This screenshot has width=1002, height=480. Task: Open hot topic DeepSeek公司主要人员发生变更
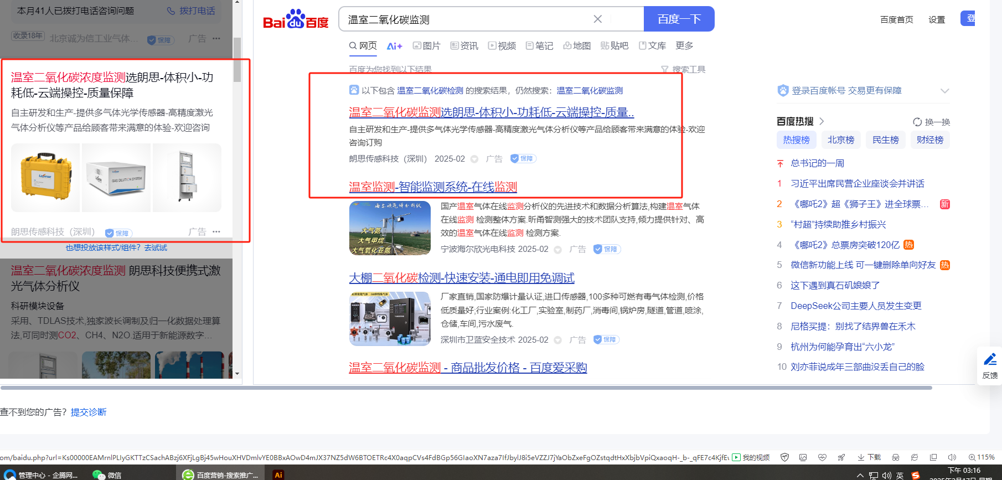click(856, 306)
